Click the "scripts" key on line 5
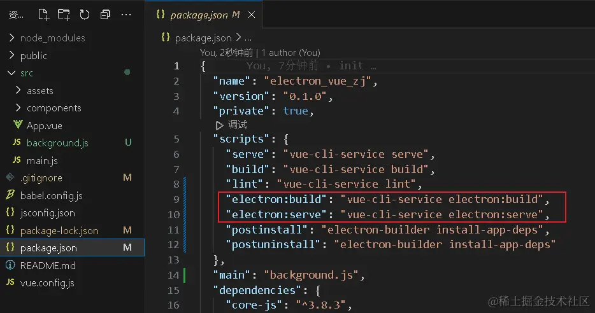This screenshot has height=313, width=595. pyautogui.click(x=241, y=139)
